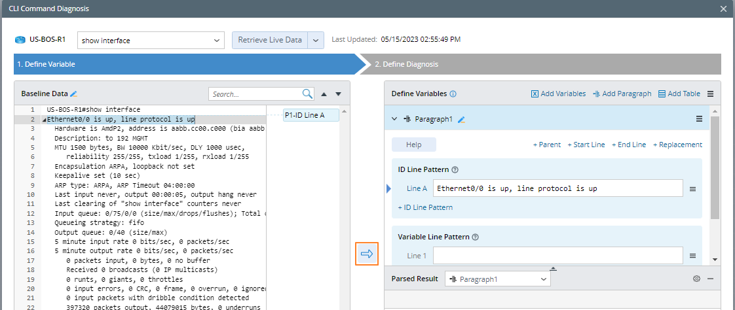Open ID Line Pattern help icon
Viewport: 735px width, 310px height.
coord(455,169)
